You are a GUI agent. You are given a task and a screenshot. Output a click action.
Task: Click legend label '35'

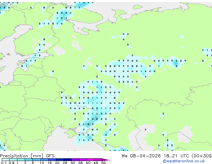[80, 163]
